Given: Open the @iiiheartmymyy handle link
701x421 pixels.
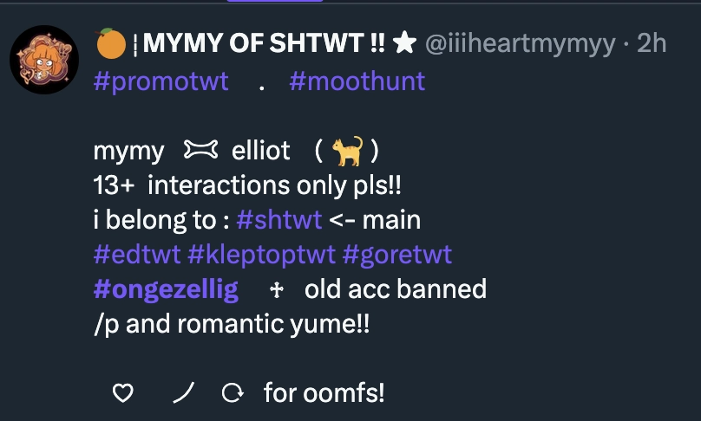Looking at the screenshot, I should tap(522, 43).
